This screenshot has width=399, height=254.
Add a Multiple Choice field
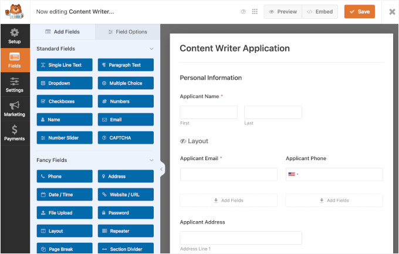(x=126, y=83)
